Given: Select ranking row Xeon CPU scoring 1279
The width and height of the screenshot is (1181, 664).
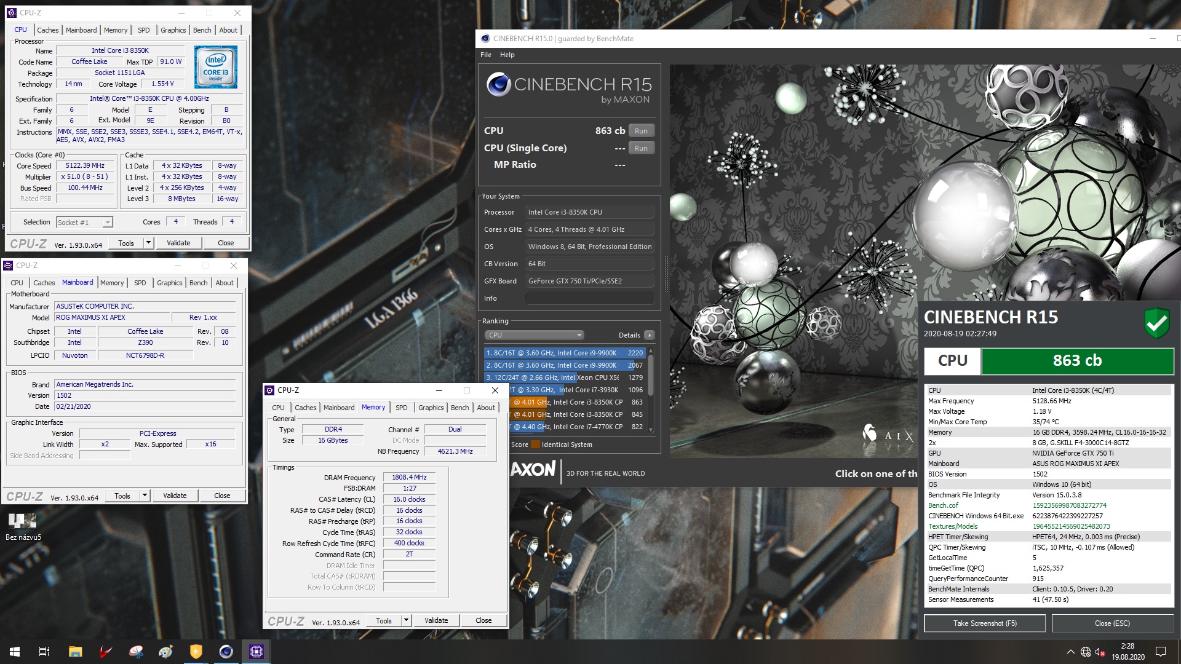Looking at the screenshot, I should [565, 377].
